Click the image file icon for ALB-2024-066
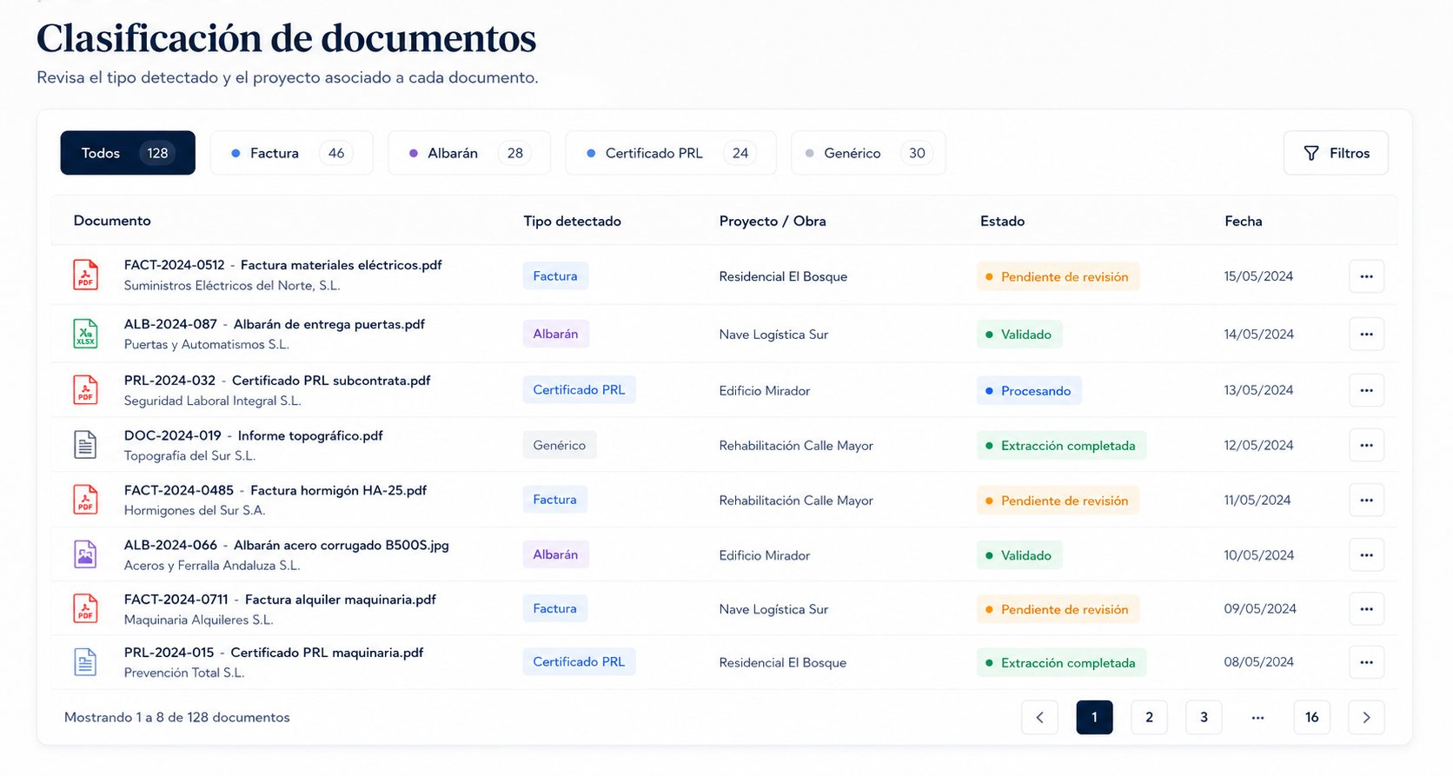The image size is (1453, 776). click(x=85, y=554)
